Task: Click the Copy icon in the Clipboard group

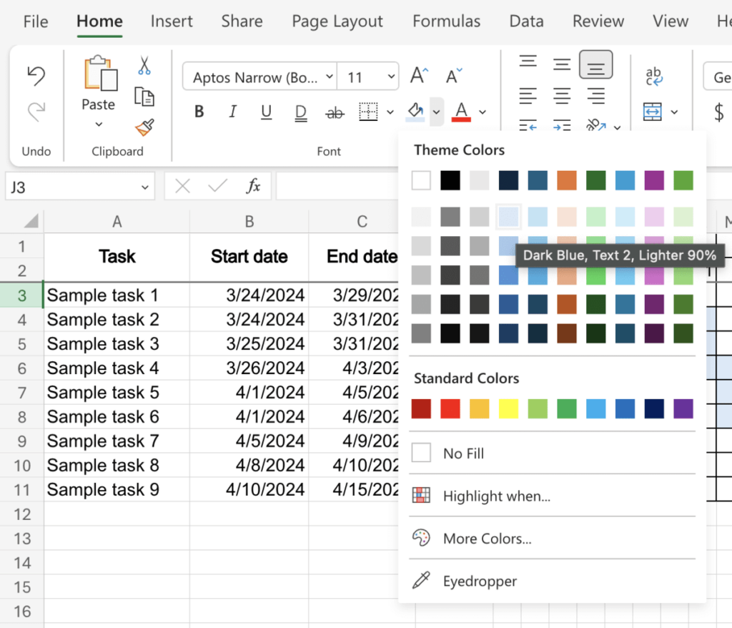Action: 144,96
